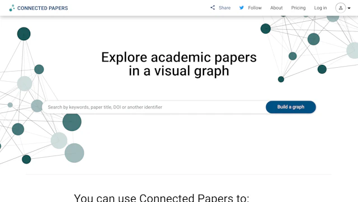Open the Connected Papers home text link
This screenshot has width=358, height=202.
point(43,8)
